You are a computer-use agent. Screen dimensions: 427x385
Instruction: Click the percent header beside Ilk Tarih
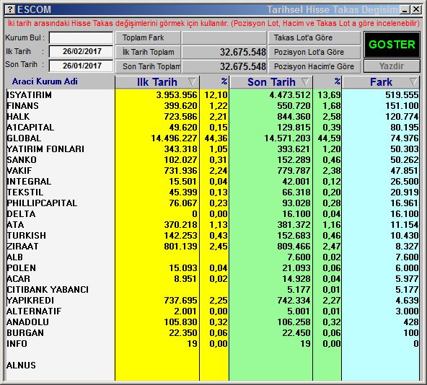pos(214,82)
